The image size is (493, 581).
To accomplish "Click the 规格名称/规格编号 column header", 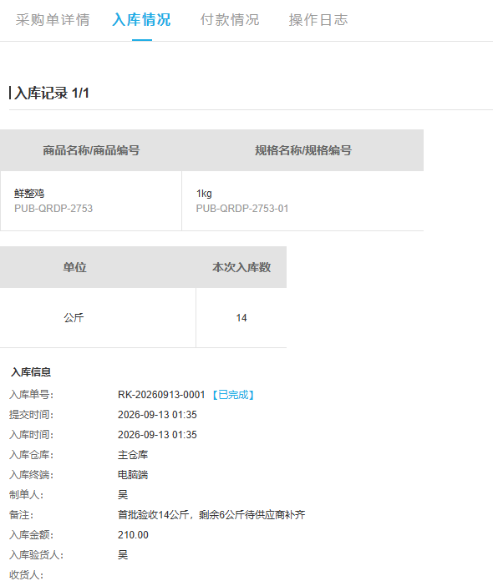I will point(303,150).
